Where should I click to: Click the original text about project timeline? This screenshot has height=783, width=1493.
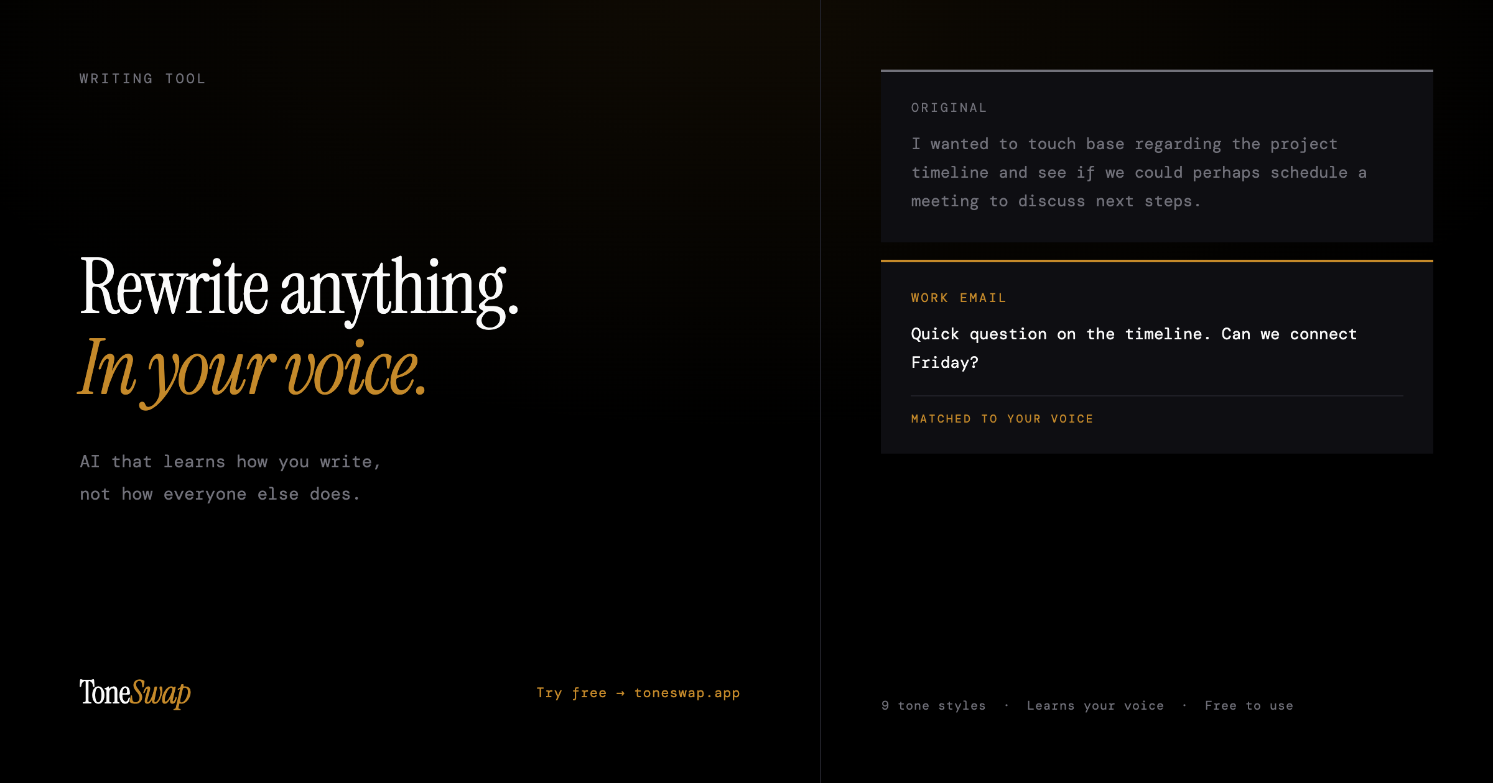(1138, 173)
